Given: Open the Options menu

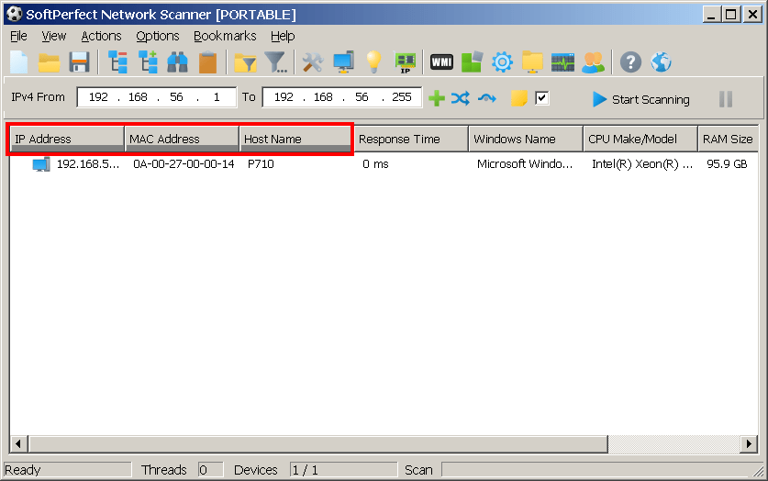Looking at the screenshot, I should (157, 36).
